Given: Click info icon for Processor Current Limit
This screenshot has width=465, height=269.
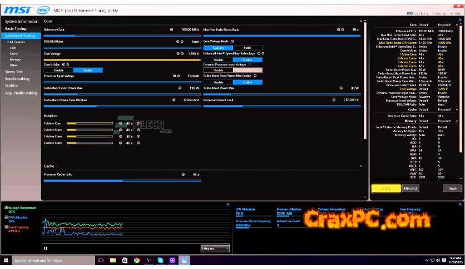Looking at the screenshot, I should [x=334, y=100].
